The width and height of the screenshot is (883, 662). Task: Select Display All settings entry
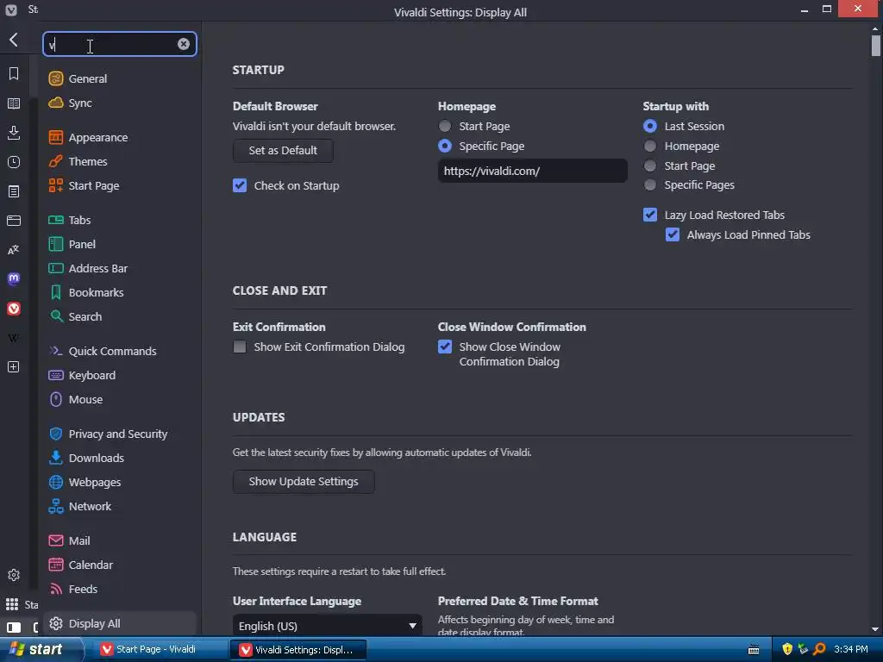click(x=119, y=624)
